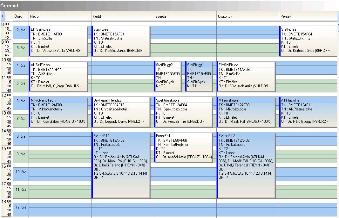This screenshot has height=218, width=339.
Task: Click 'TN : FenntartFejlEner' text
Action: 172,144
